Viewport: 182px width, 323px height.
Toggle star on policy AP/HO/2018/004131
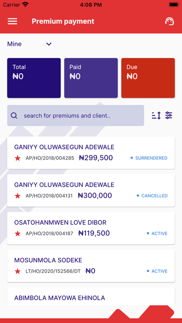[x=18, y=196]
